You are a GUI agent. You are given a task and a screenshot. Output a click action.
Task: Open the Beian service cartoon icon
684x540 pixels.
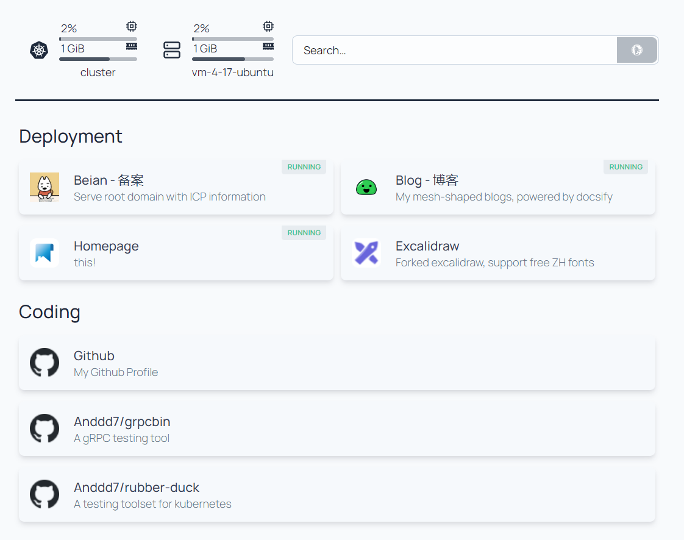pos(45,187)
